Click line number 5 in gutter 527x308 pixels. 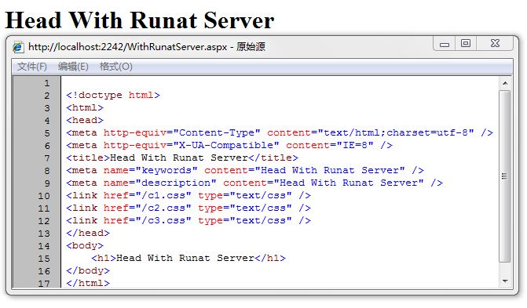pyautogui.click(x=47, y=133)
